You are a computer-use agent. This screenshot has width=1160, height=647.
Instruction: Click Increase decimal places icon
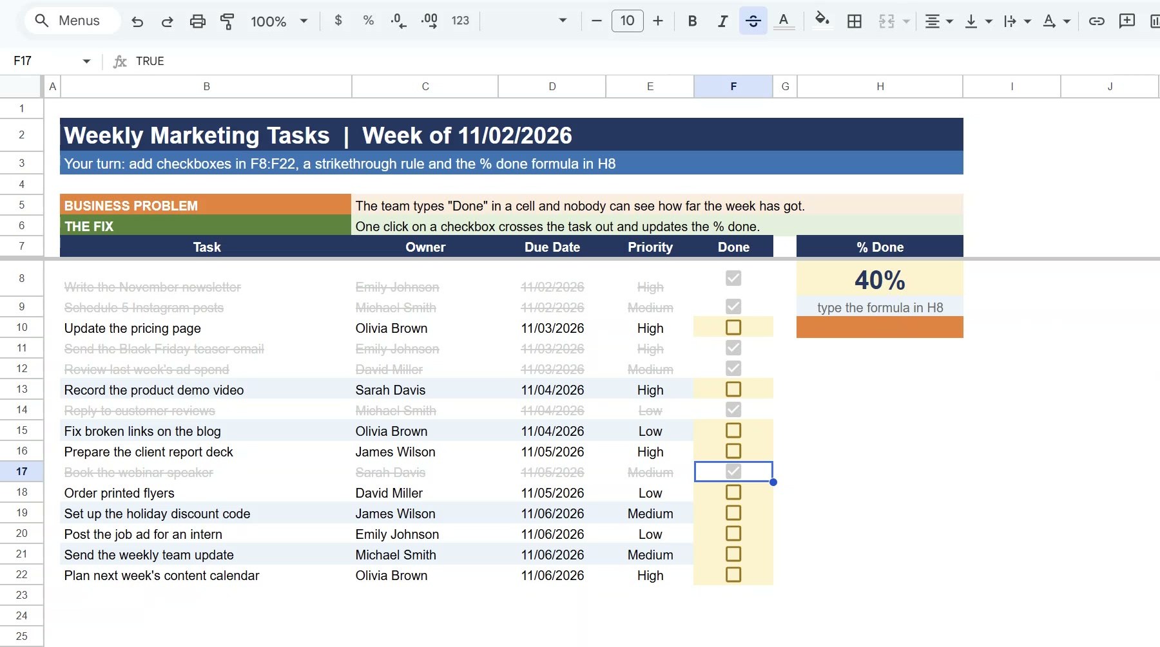[429, 21]
